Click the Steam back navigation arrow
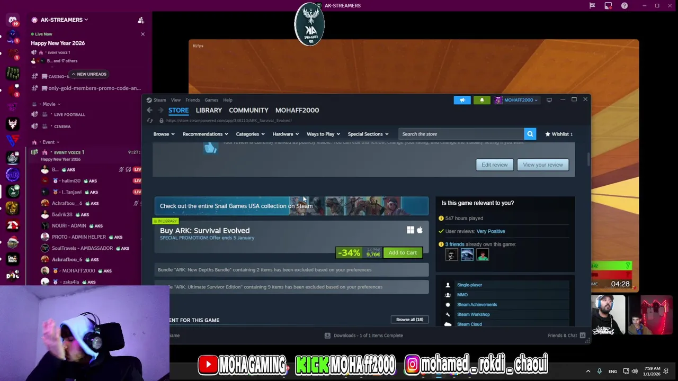Viewport: 678px width, 381px height. (x=149, y=110)
